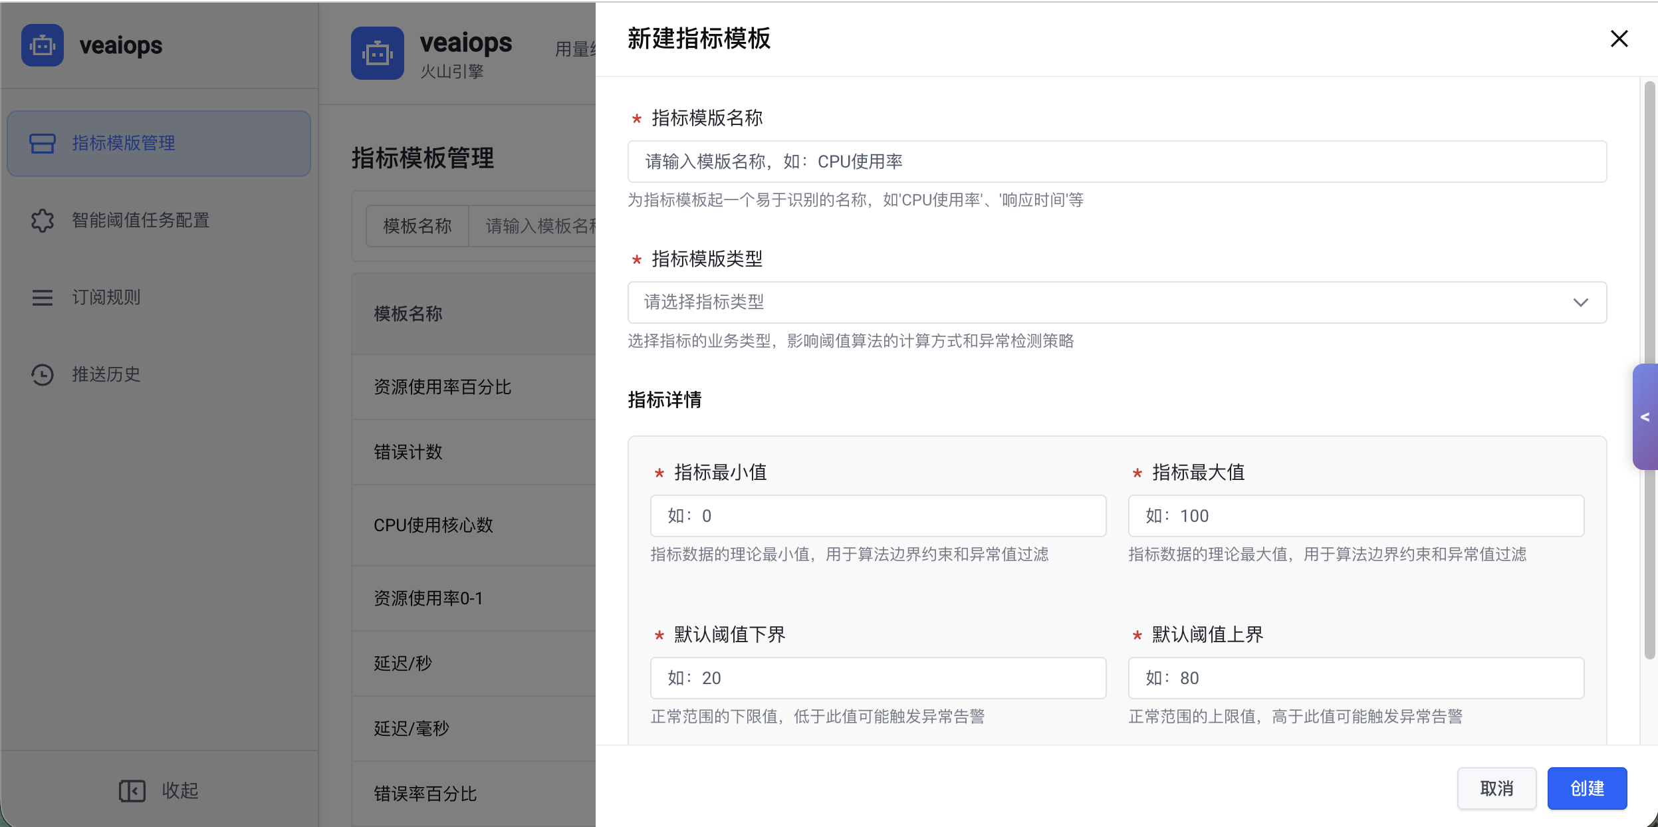The height and width of the screenshot is (827, 1658).
Task: Click the 取消 button
Action: click(1496, 788)
